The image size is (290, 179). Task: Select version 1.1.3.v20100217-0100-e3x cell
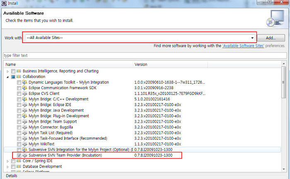(157, 144)
